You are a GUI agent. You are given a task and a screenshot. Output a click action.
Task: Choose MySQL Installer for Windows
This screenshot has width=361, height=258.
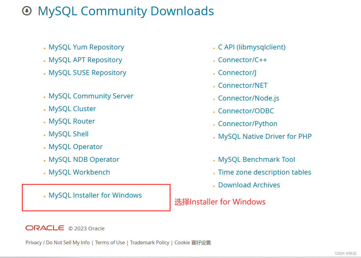click(95, 195)
